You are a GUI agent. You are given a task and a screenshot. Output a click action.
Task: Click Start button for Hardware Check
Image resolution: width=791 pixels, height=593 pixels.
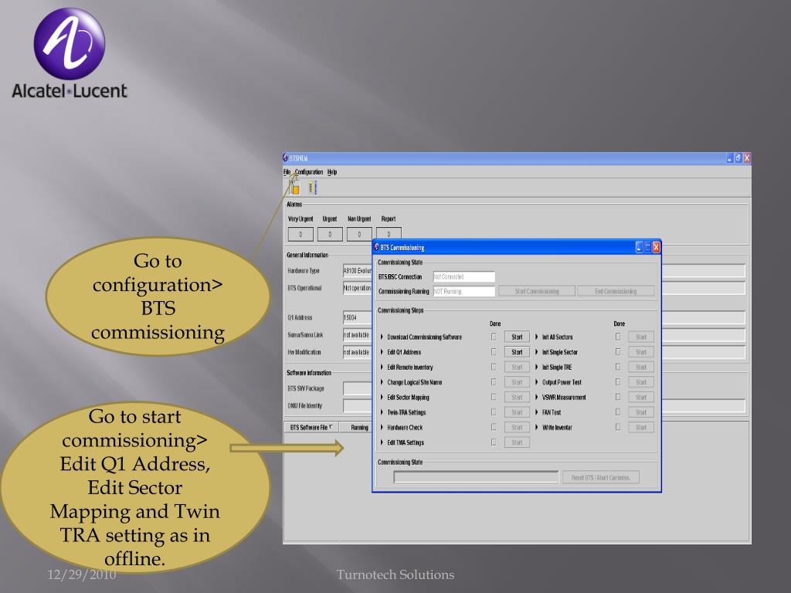click(517, 427)
